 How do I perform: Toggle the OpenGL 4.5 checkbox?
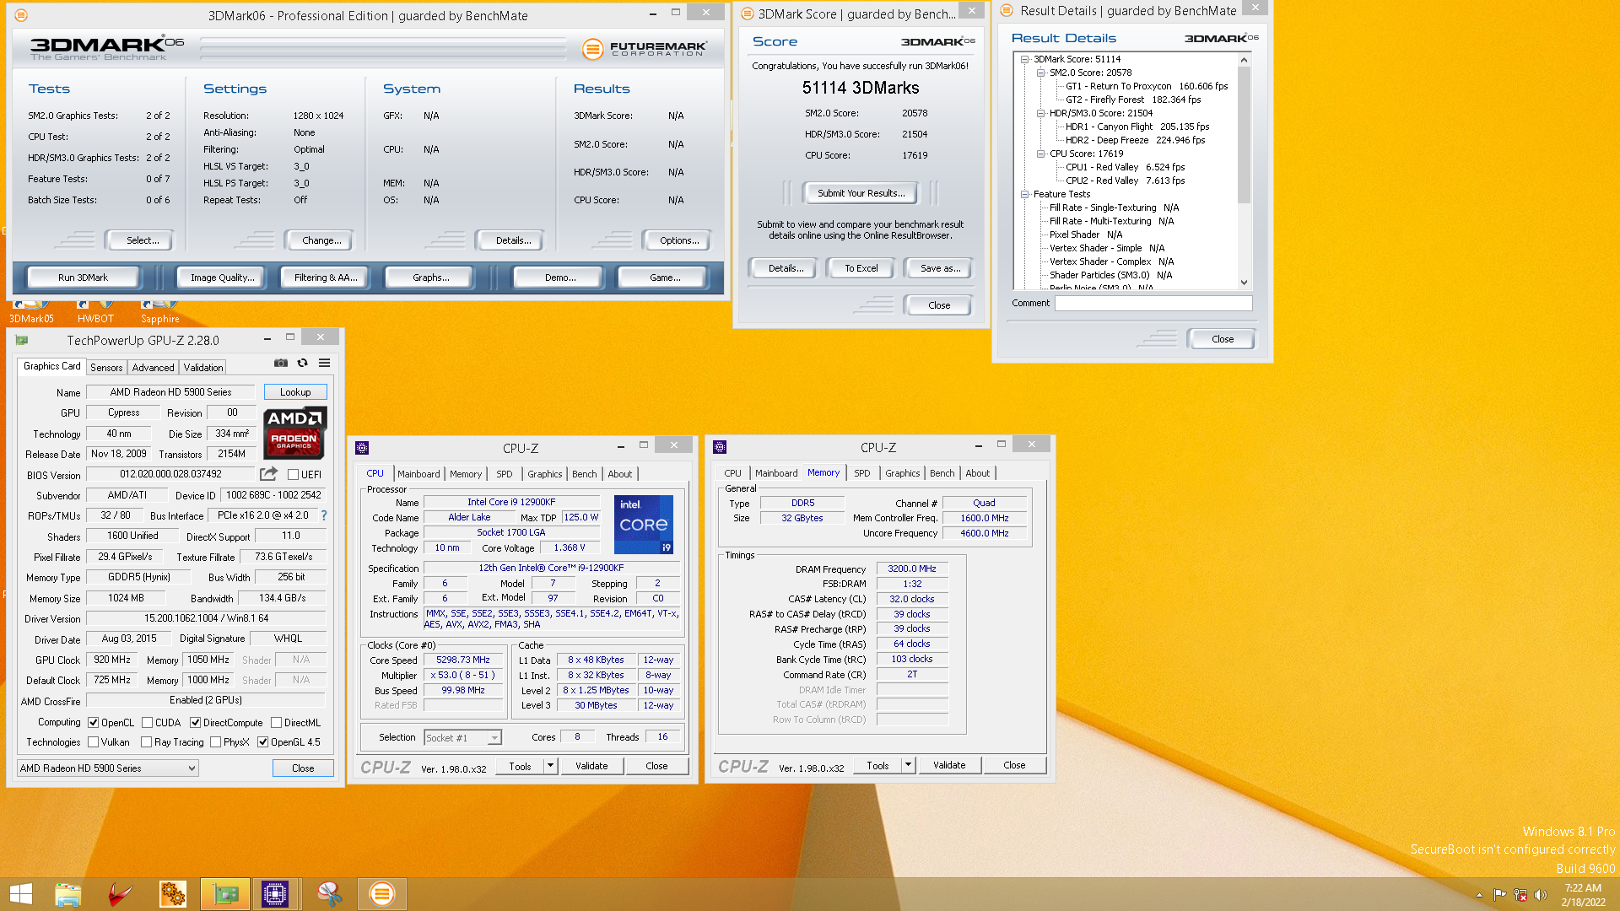(262, 742)
